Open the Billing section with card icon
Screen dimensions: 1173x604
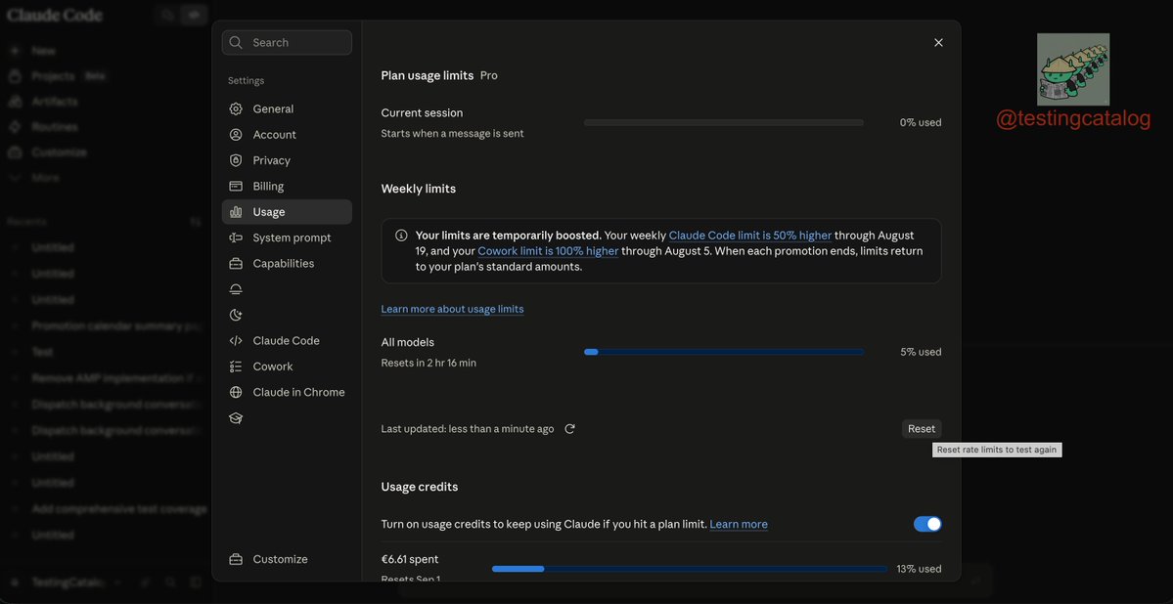(x=287, y=186)
